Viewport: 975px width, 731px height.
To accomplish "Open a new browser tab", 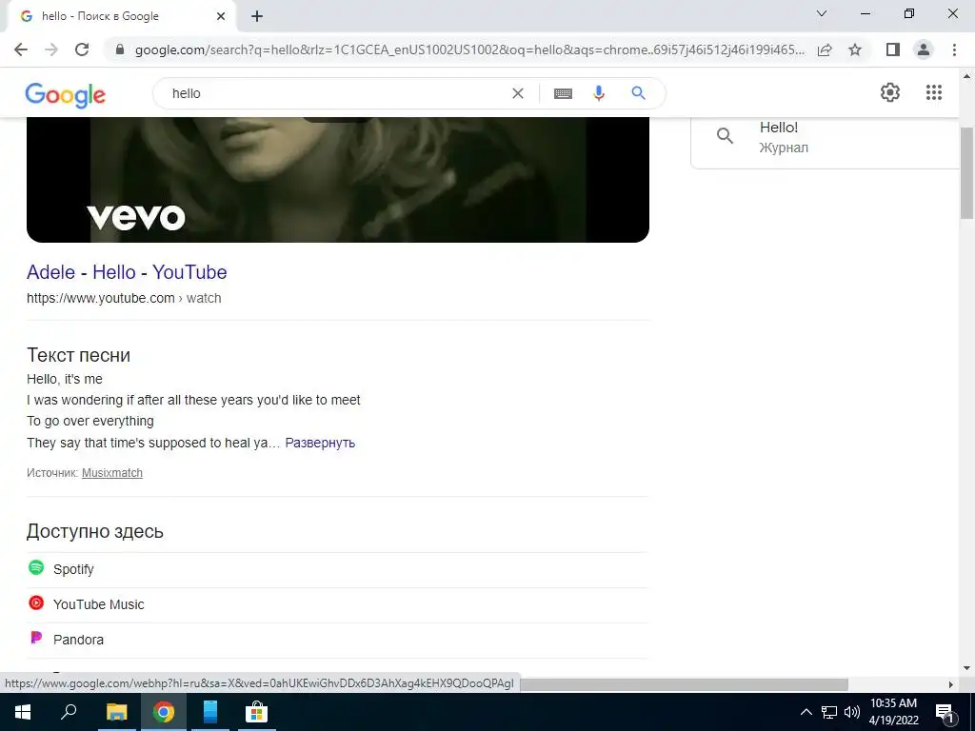I will click(x=257, y=17).
